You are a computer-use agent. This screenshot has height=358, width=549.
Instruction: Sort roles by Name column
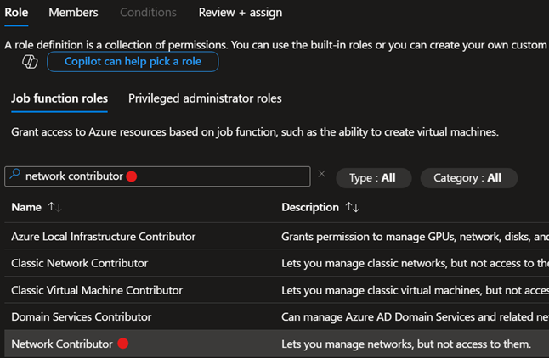[55, 207]
